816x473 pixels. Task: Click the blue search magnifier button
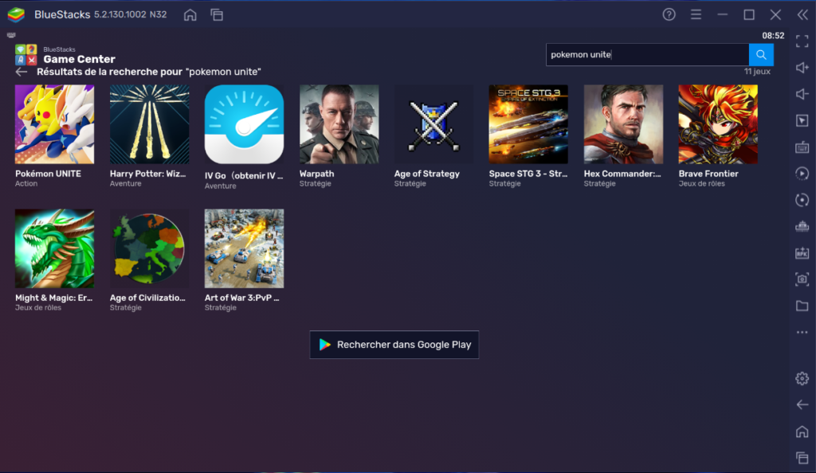click(761, 55)
